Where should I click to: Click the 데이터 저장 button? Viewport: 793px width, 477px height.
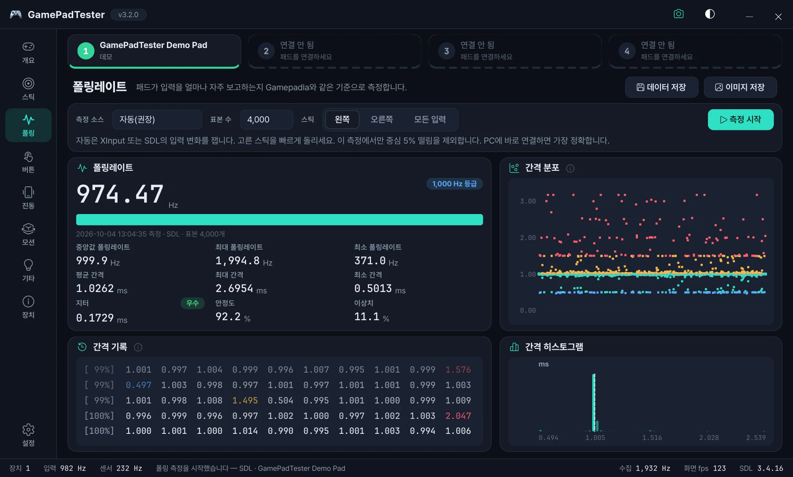point(662,87)
